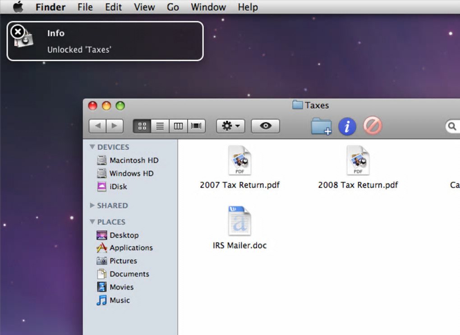Switch to icon view mode
Viewport: 460px width, 335px height.
coord(142,126)
